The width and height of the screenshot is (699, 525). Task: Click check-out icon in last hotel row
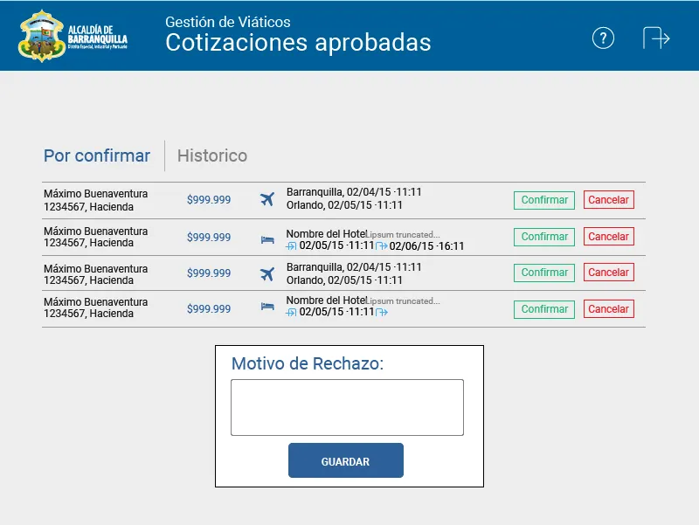point(382,312)
